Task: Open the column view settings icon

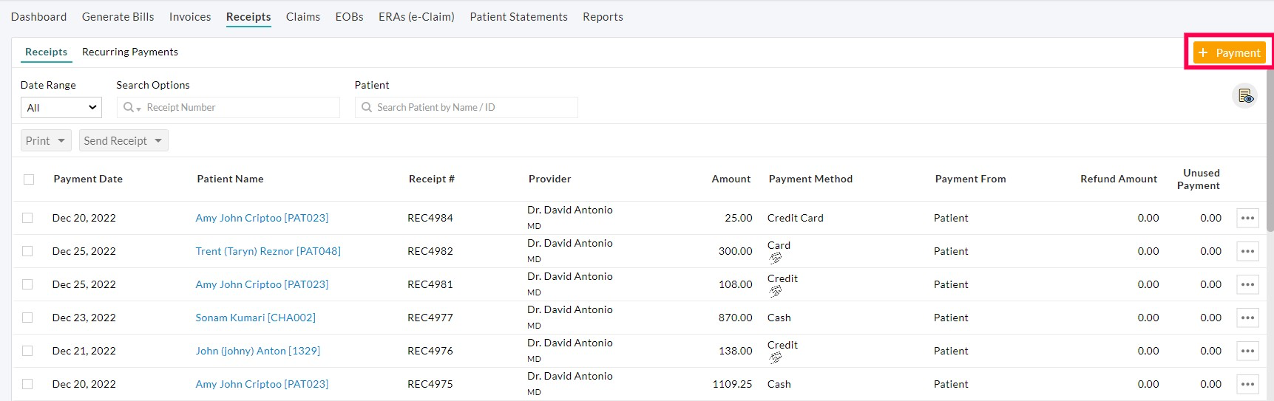Action: pyautogui.click(x=1245, y=96)
